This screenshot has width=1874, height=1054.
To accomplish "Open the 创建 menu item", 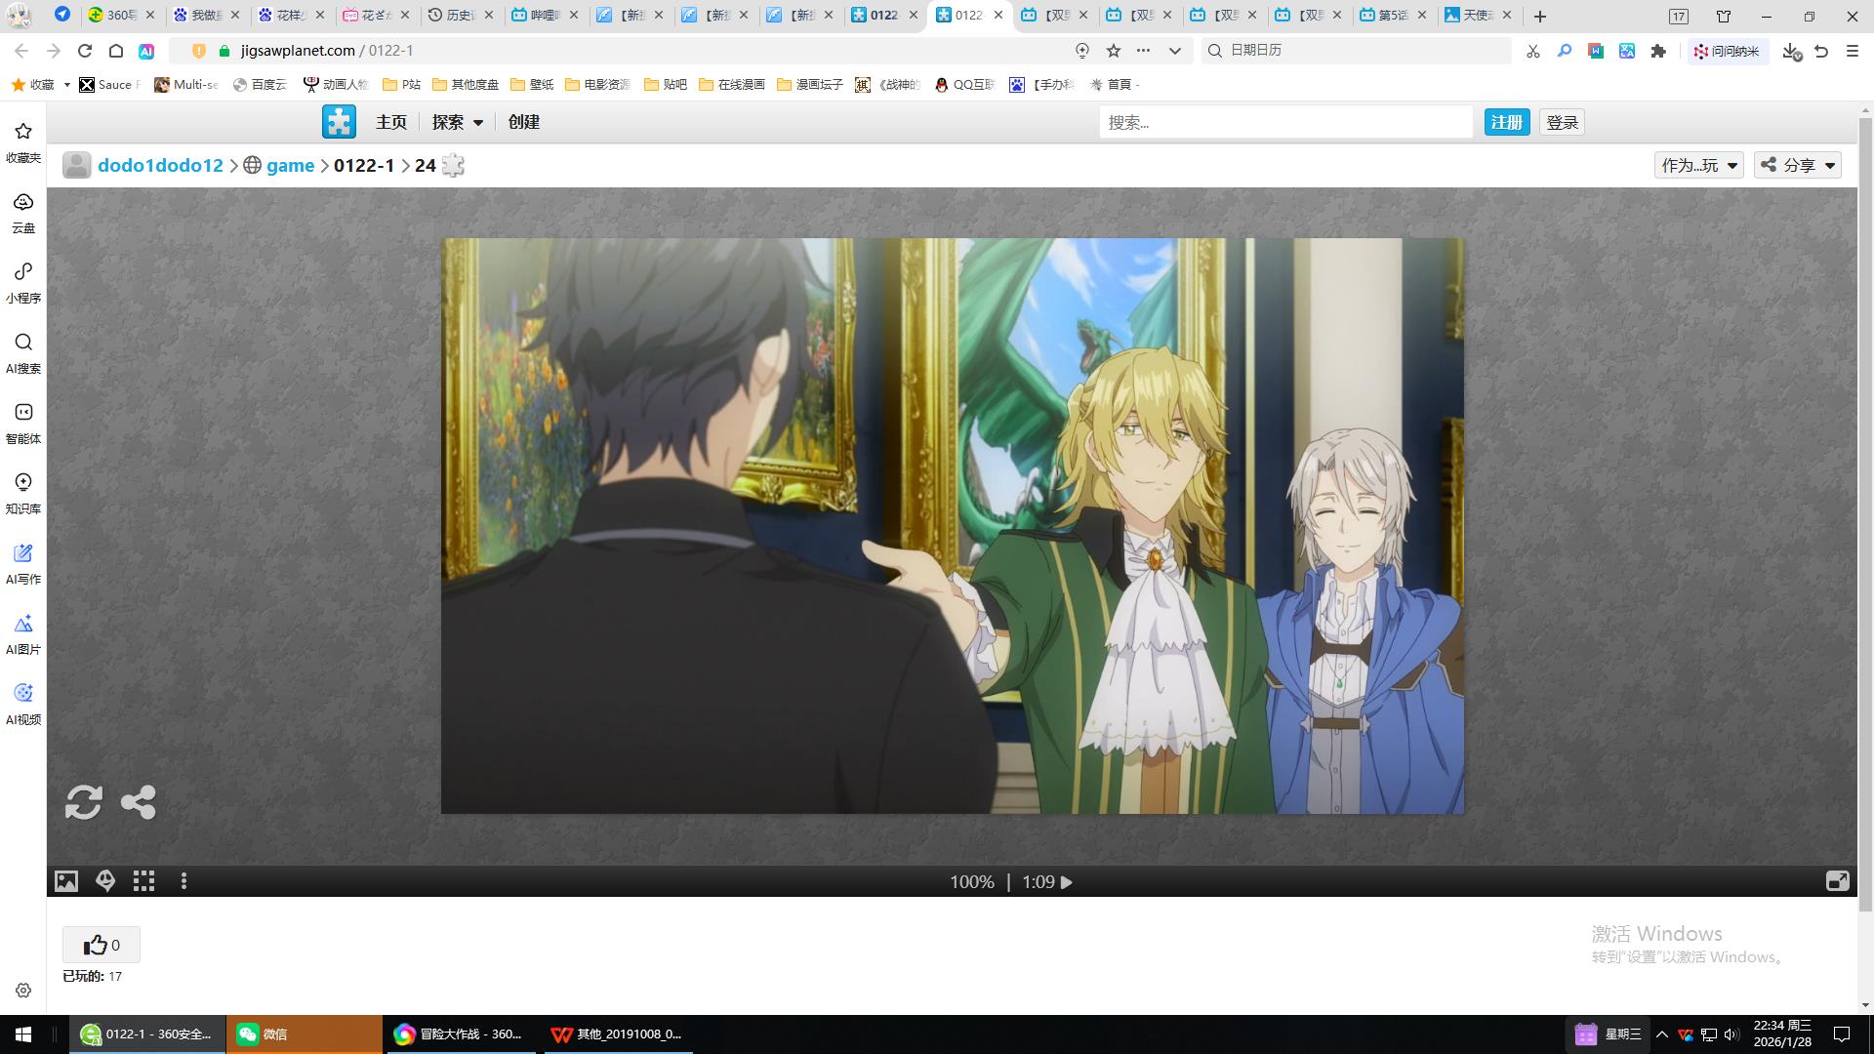I will (523, 122).
